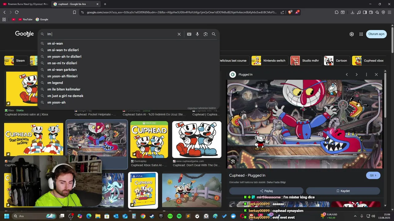Screen dimensions: 394x221
Task: Show hidden system tray icons
Action: [355, 216]
